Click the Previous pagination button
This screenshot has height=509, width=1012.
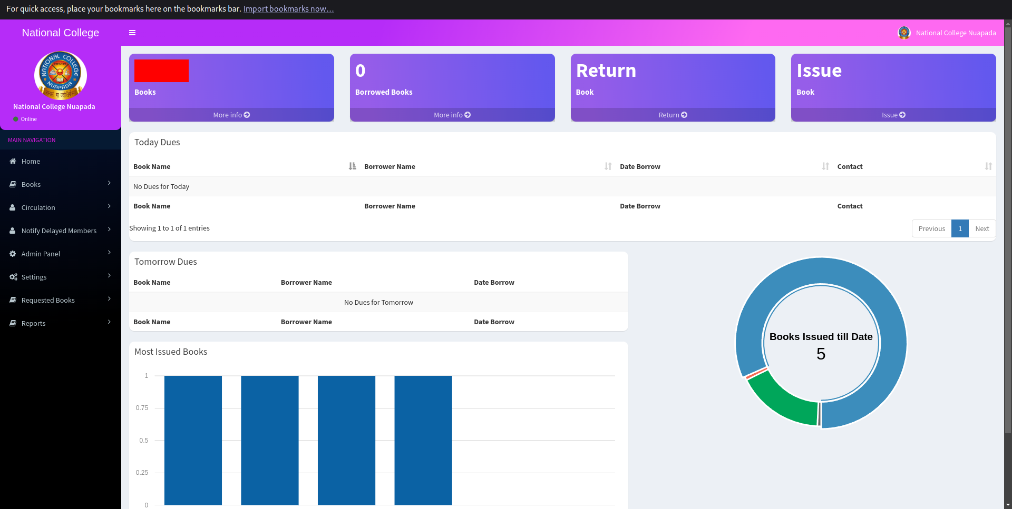[x=932, y=228]
